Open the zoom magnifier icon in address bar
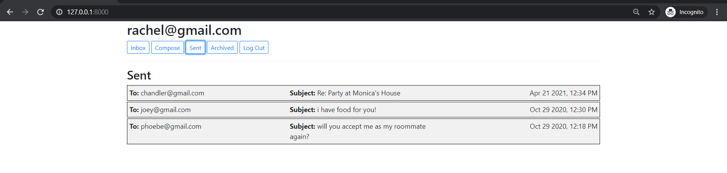Screen dimensions: 727x173 click(x=636, y=12)
